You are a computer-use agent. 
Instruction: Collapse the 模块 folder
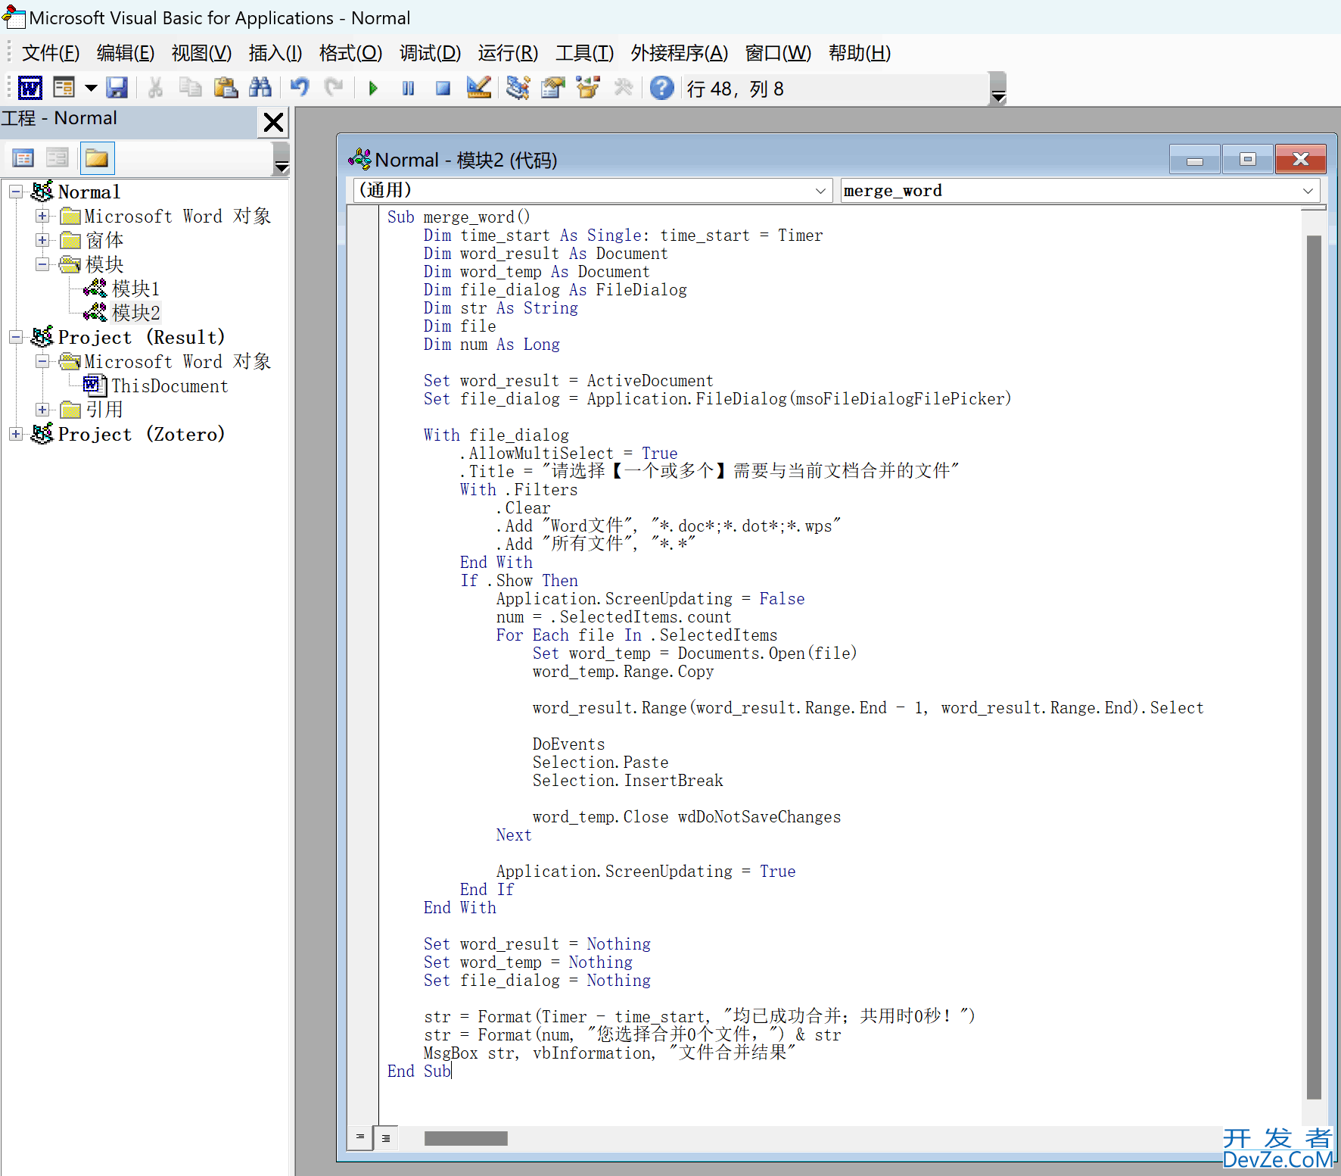pos(42,264)
